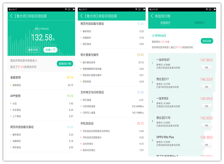Viewport: 224px width, 164px height.
Task: Switch to the 同款排行 tab
Action: 200,23
